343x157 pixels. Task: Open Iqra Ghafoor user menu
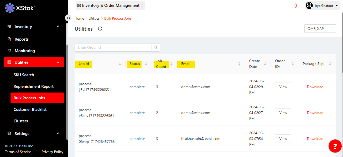322,6
